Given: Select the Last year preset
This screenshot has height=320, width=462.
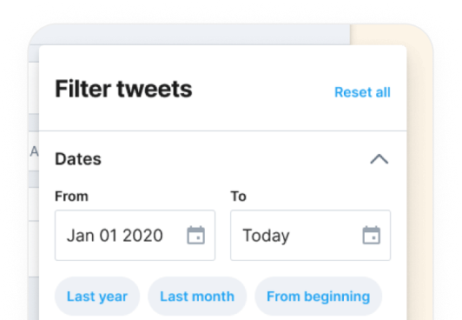Looking at the screenshot, I should pos(97,297).
